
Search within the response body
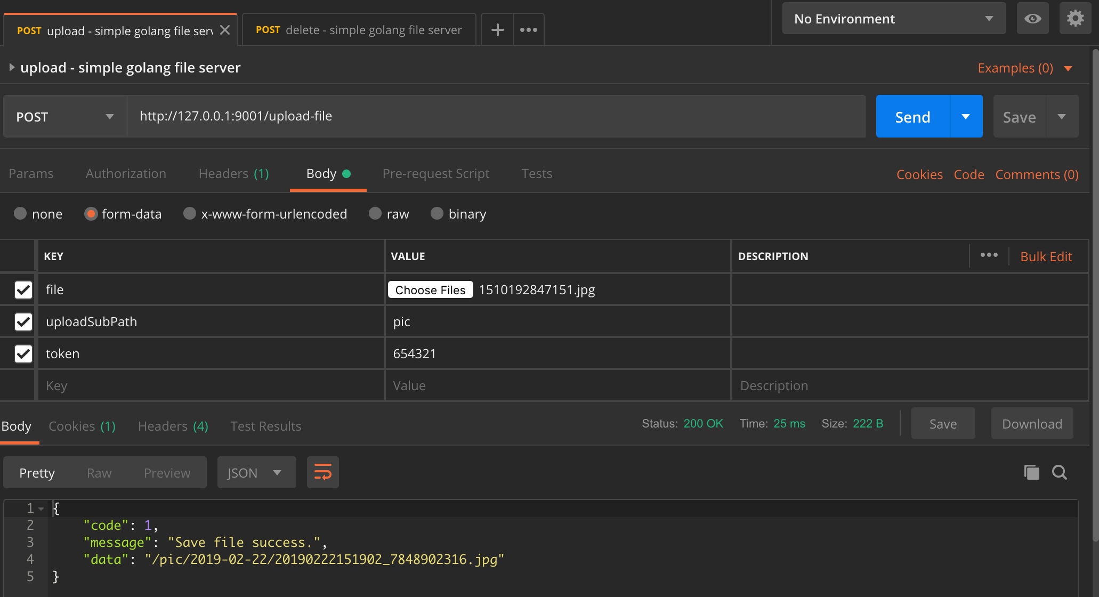(1060, 472)
